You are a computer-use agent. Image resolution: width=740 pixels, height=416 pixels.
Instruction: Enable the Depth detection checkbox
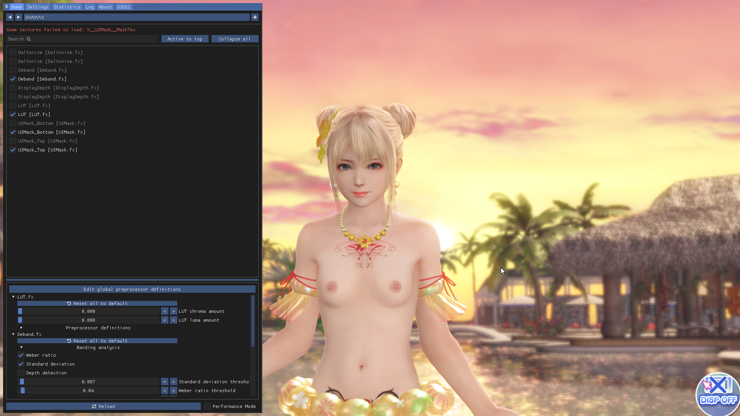[x=21, y=373]
